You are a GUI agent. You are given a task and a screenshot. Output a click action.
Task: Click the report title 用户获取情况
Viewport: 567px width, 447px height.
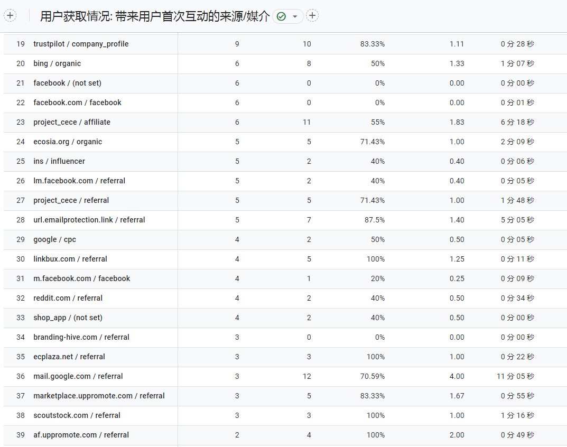(155, 16)
